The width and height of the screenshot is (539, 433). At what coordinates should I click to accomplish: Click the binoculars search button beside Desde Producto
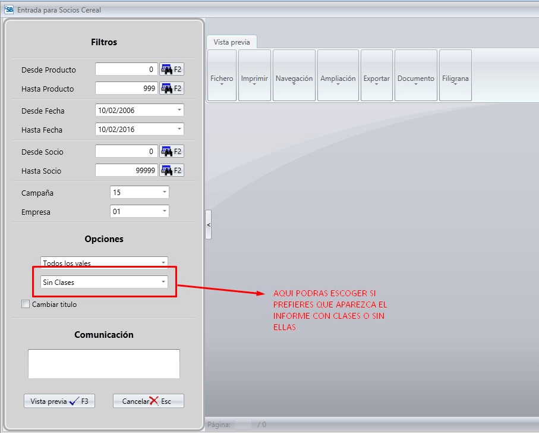pos(171,70)
